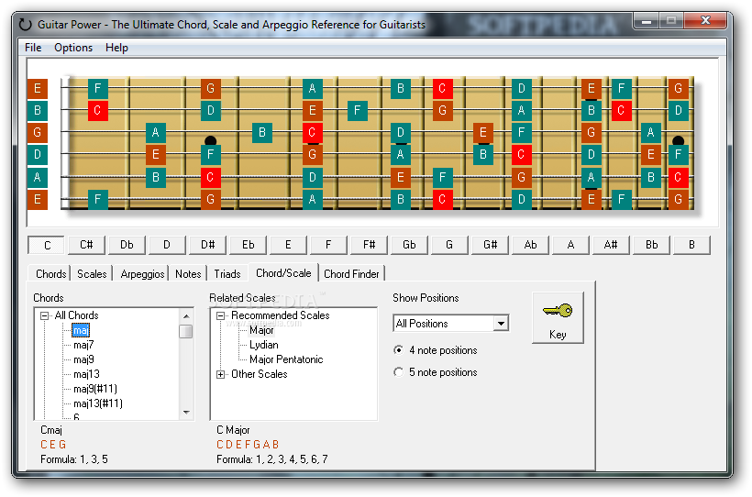
Task: Click open G string label
Action: (38, 132)
